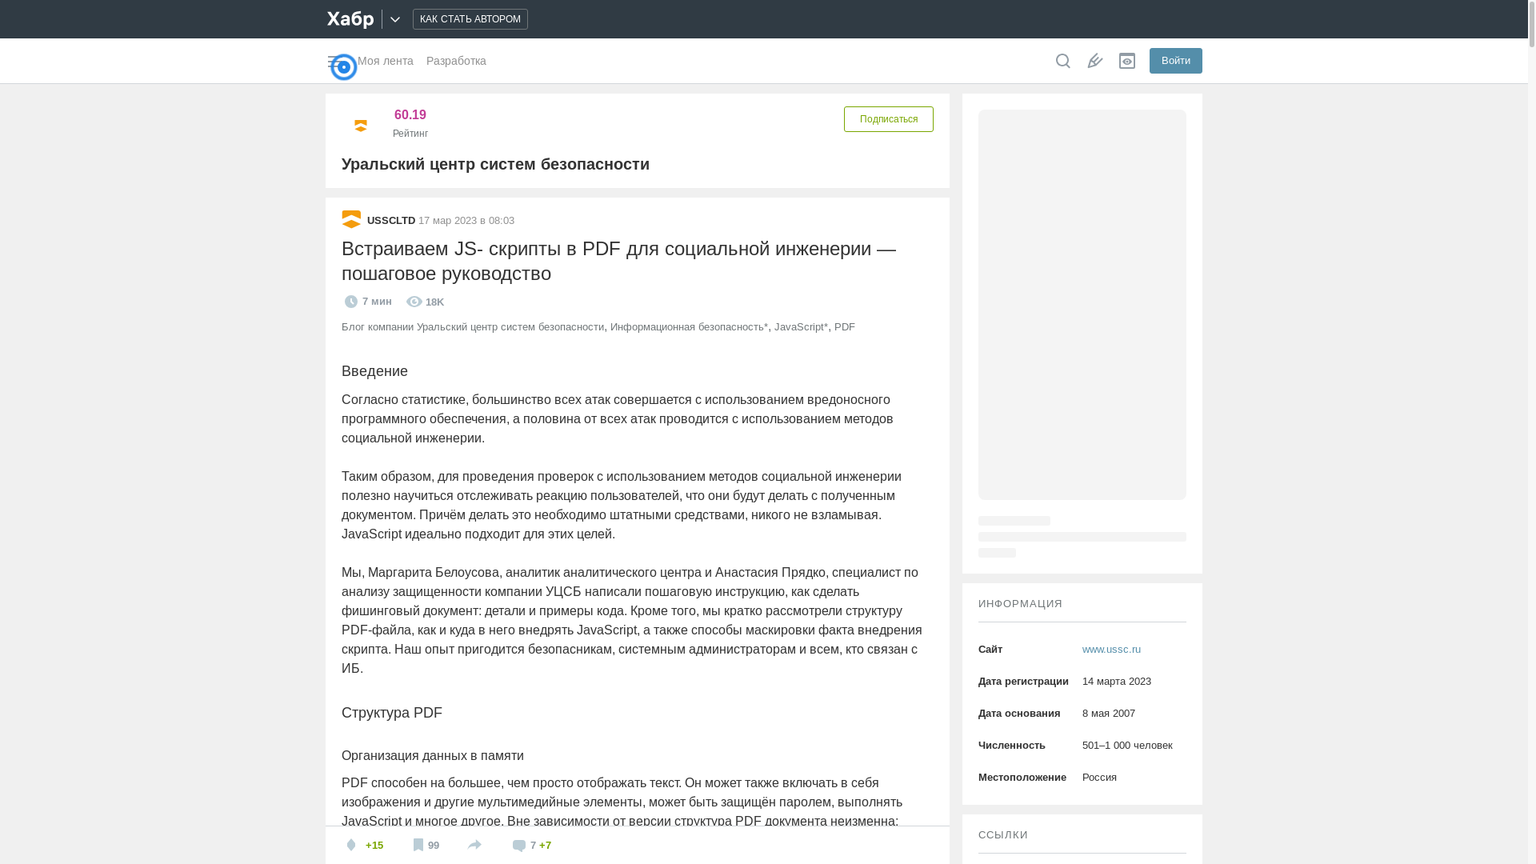Open the company logo next to rating

click(361, 126)
